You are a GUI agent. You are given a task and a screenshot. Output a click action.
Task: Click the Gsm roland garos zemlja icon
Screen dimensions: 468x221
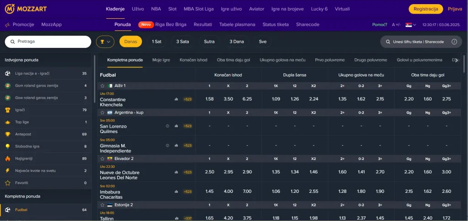pyautogui.click(x=8, y=86)
